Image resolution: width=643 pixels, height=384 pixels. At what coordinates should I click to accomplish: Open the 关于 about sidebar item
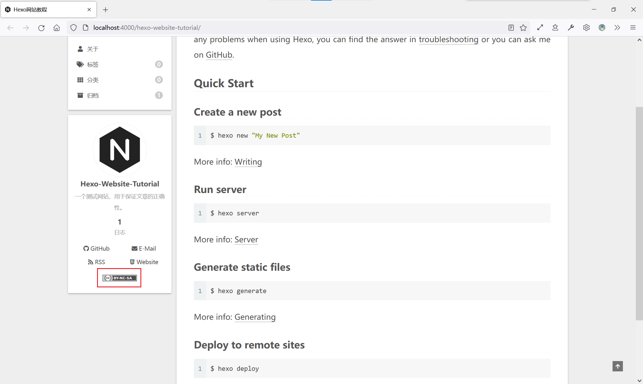coord(93,49)
